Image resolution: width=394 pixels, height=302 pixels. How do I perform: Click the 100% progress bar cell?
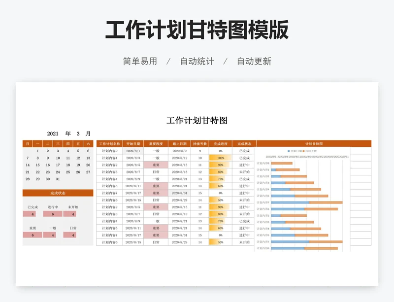[221, 158]
